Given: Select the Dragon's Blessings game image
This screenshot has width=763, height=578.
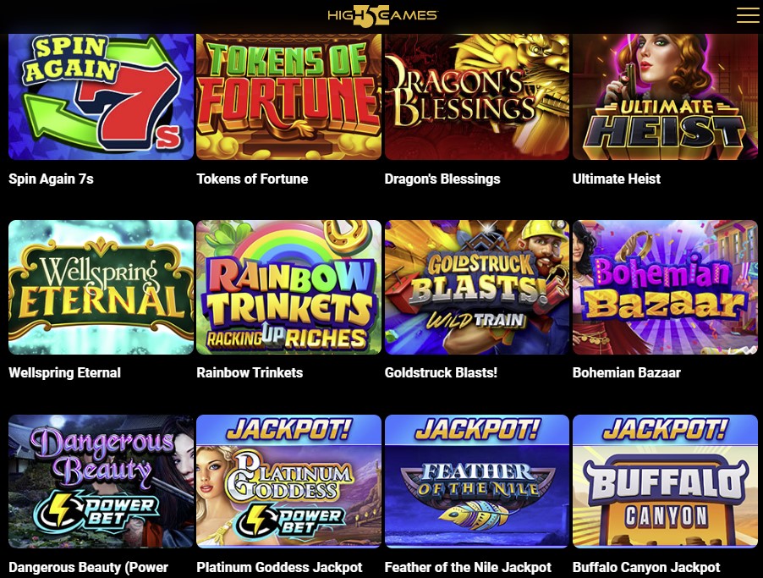Looking at the screenshot, I should point(477,96).
